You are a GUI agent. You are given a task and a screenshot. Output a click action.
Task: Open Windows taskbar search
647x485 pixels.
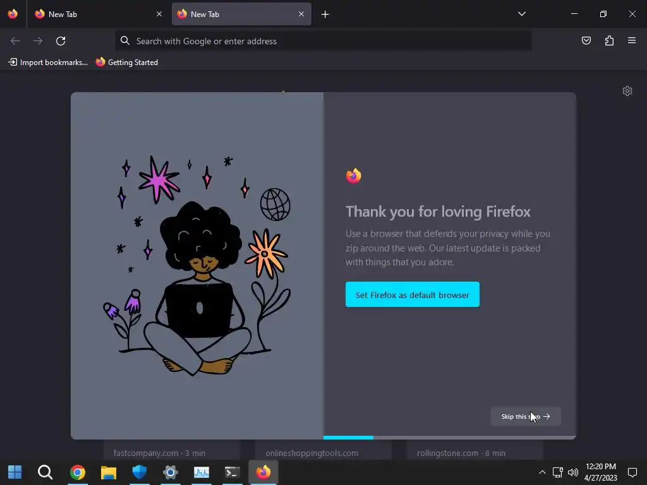(x=45, y=472)
